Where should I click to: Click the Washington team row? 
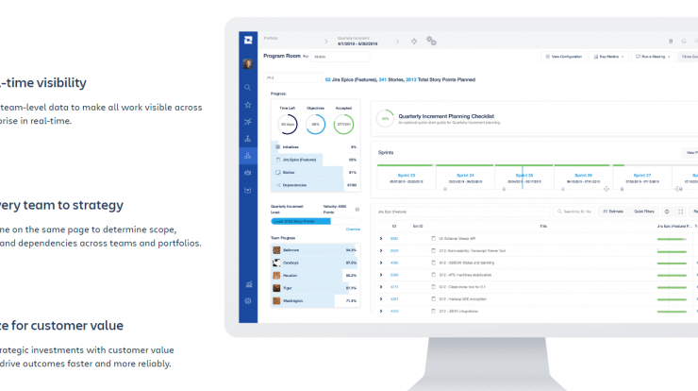315,301
